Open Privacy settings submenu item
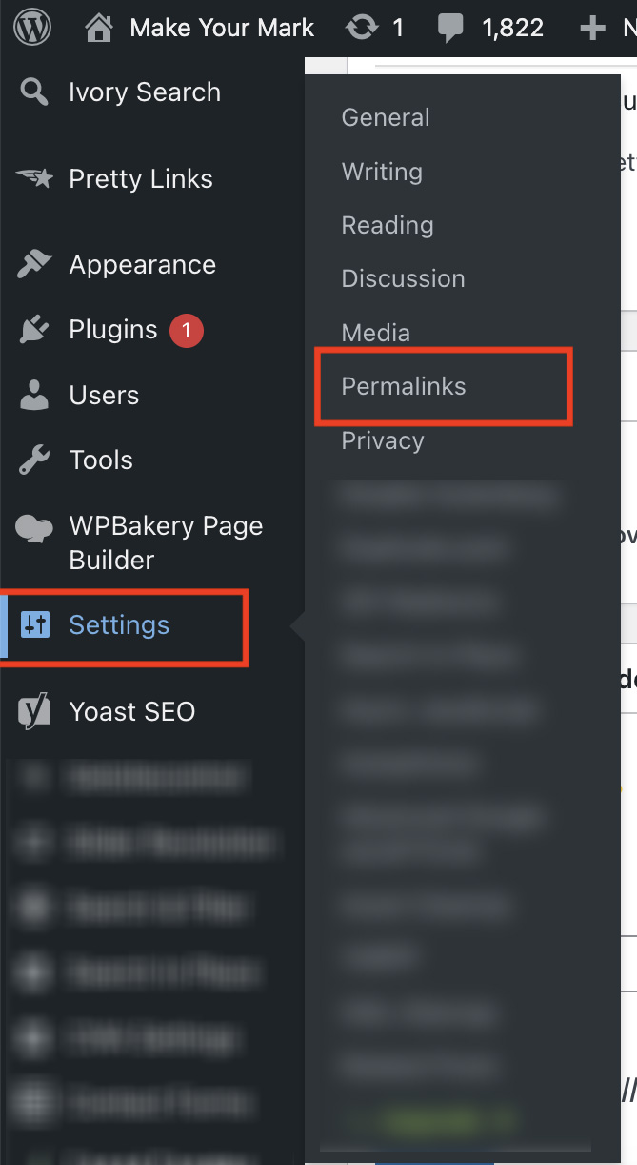 pyautogui.click(x=383, y=440)
